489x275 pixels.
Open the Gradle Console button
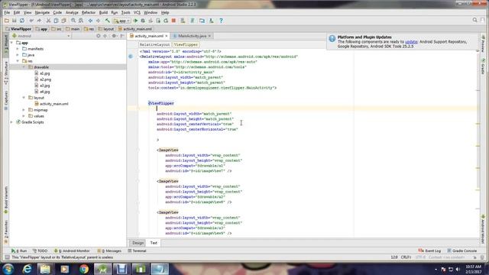point(462,251)
